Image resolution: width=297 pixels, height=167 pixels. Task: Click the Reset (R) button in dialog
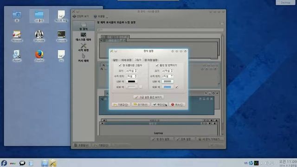(x=141, y=104)
